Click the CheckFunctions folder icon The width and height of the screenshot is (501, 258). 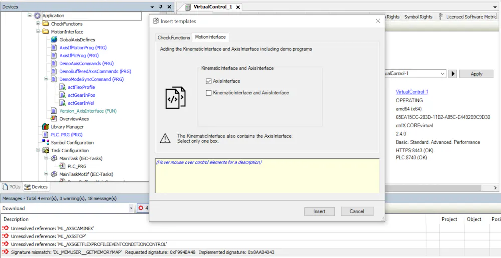point(46,24)
